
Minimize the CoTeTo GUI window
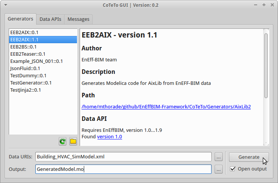(x=256, y=5)
